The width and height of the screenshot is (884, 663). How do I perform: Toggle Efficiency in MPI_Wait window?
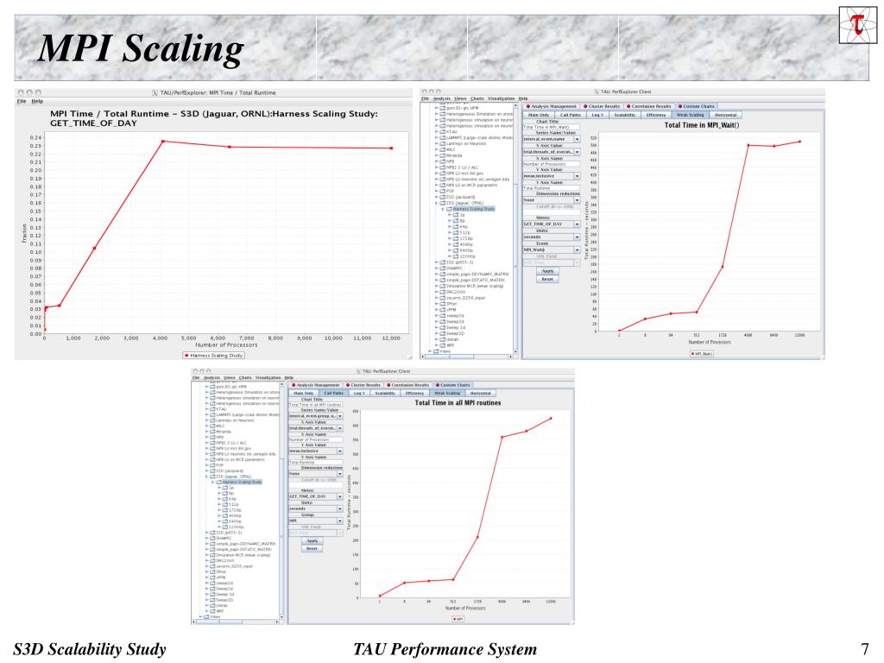[x=656, y=115]
